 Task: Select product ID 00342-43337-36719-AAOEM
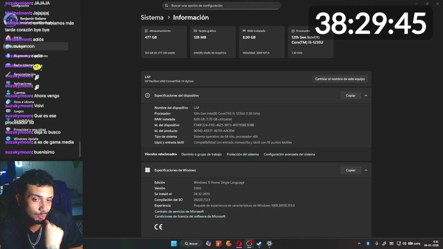pos(214,131)
